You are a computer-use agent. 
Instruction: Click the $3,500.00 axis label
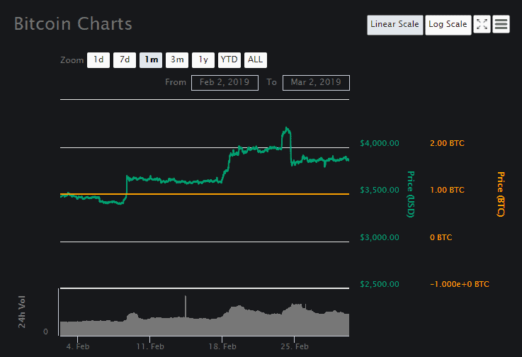pyautogui.click(x=380, y=190)
